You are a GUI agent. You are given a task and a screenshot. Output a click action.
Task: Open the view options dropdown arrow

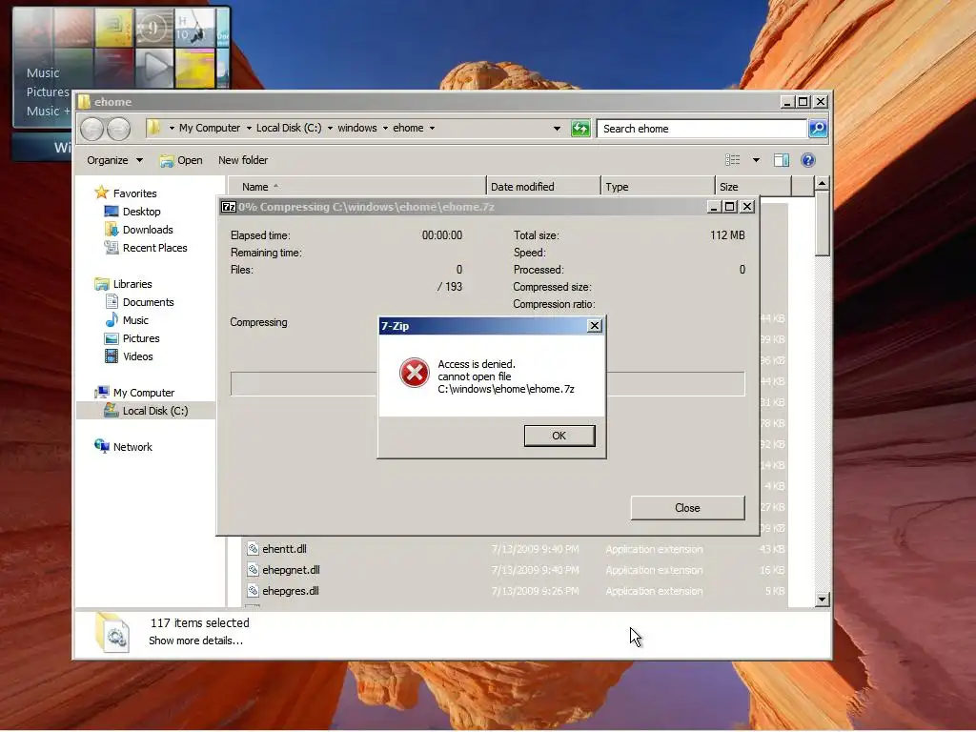[756, 160]
